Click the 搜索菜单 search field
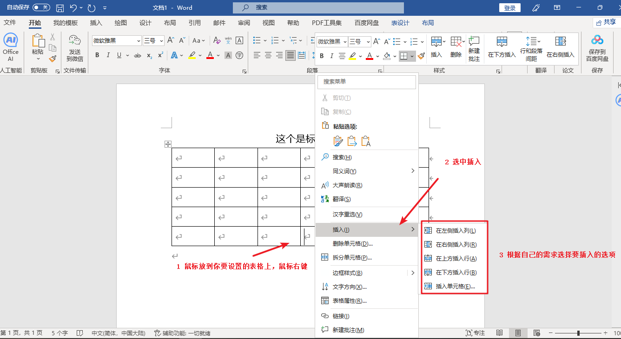This screenshot has width=621, height=339. click(367, 82)
